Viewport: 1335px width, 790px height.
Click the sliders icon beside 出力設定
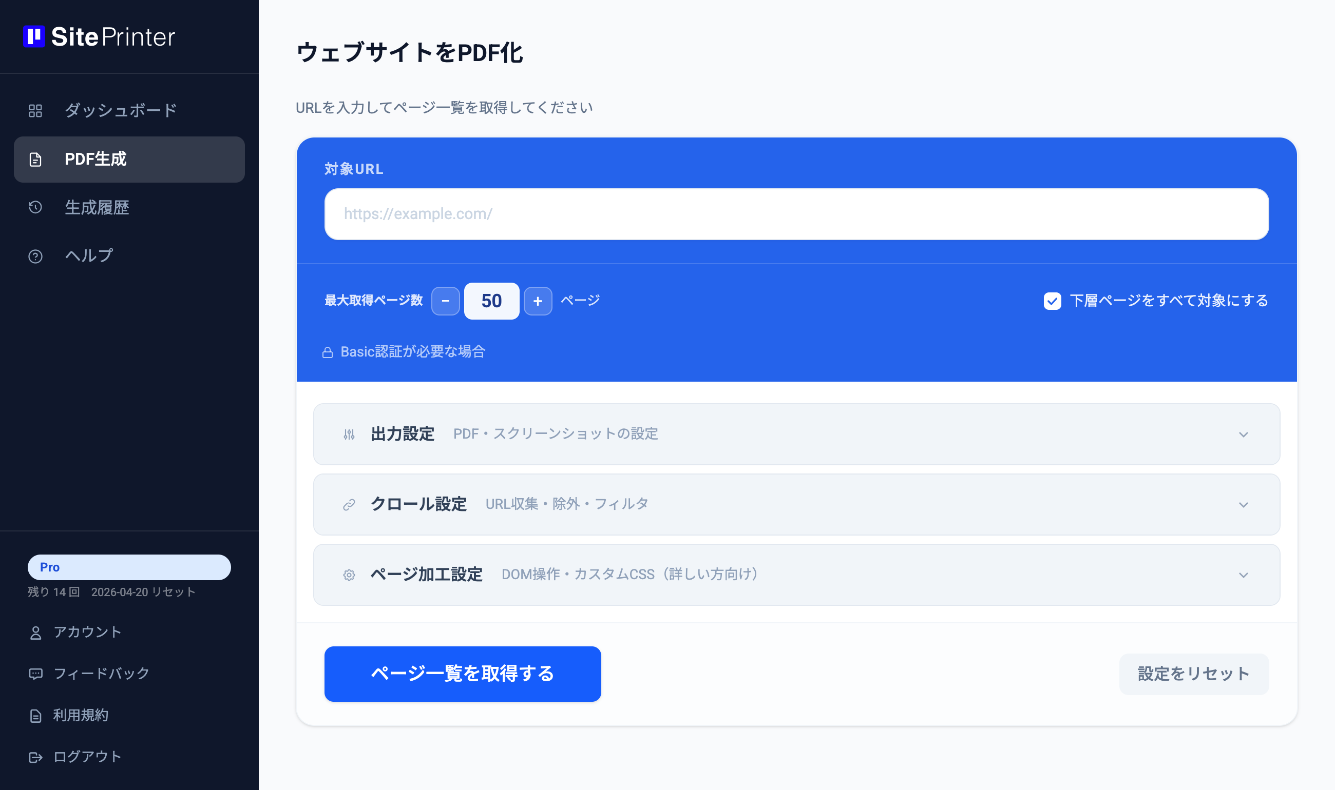point(349,434)
